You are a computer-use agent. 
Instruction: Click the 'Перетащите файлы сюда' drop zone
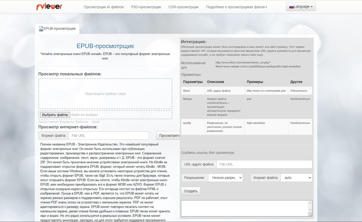click(105, 94)
